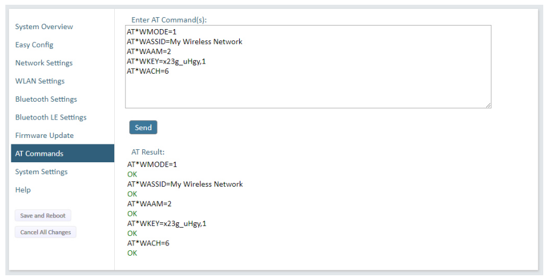548x280 pixels.
Task: Go to System Settings
Action: (41, 172)
